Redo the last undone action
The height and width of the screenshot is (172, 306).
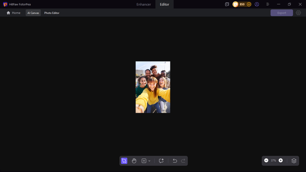[x=183, y=161]
